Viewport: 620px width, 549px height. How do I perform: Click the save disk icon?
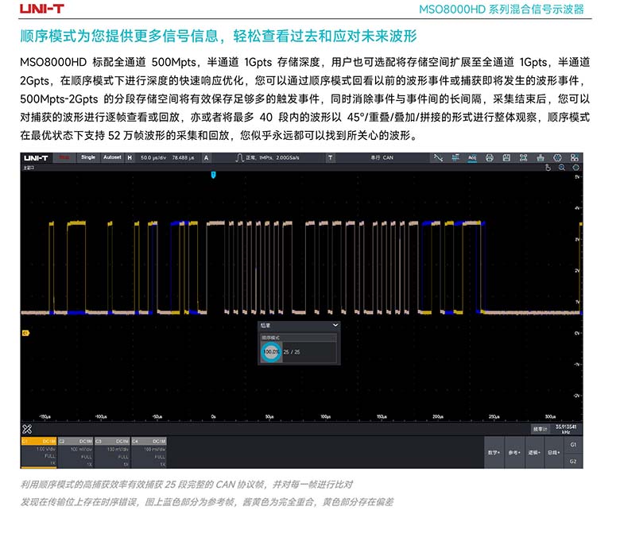pos(506,157)
